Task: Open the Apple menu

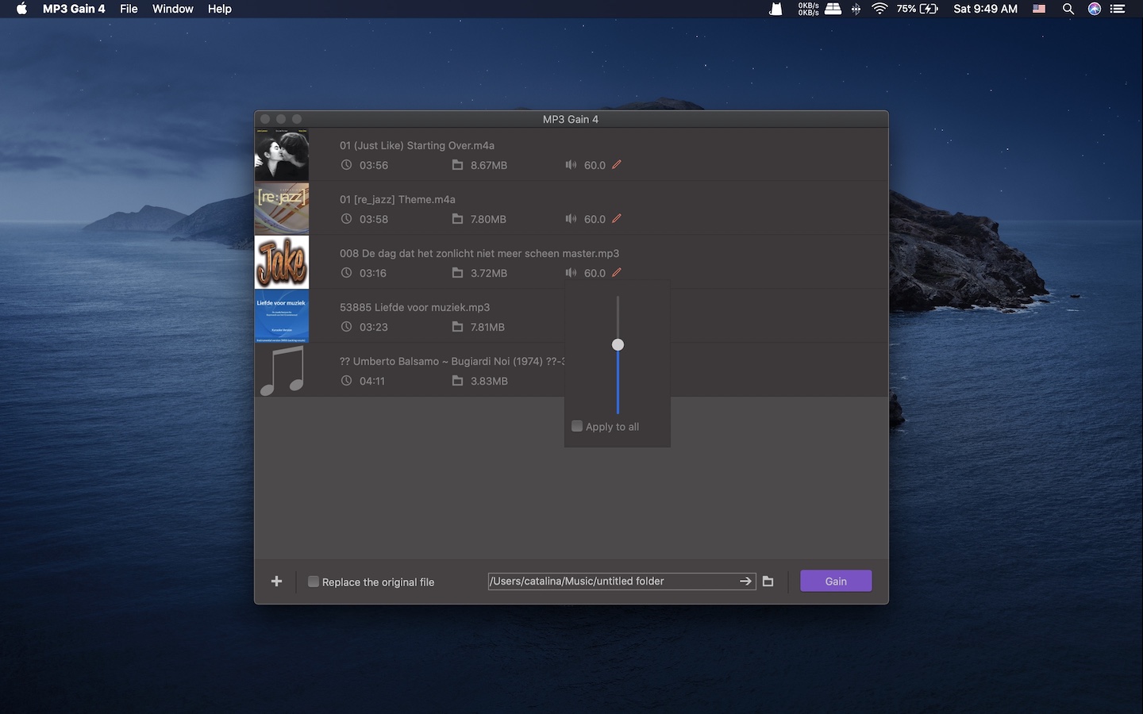Action: point(21,9)
